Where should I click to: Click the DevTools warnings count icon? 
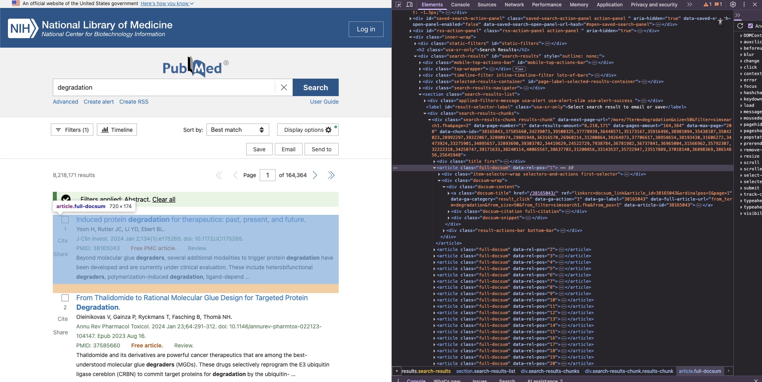707,5
